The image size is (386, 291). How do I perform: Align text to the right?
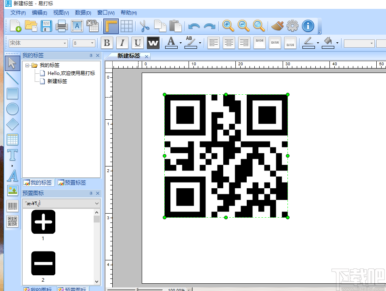(x=244, y=43)
